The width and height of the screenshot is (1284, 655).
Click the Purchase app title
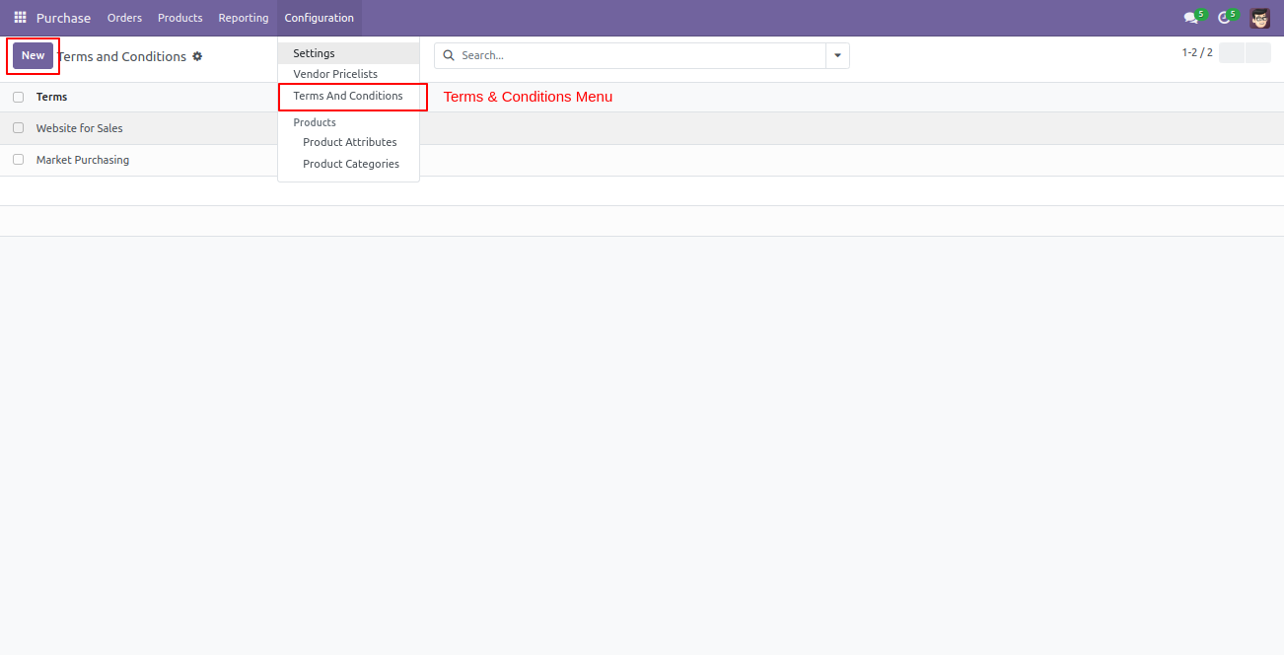click(63, 18)
